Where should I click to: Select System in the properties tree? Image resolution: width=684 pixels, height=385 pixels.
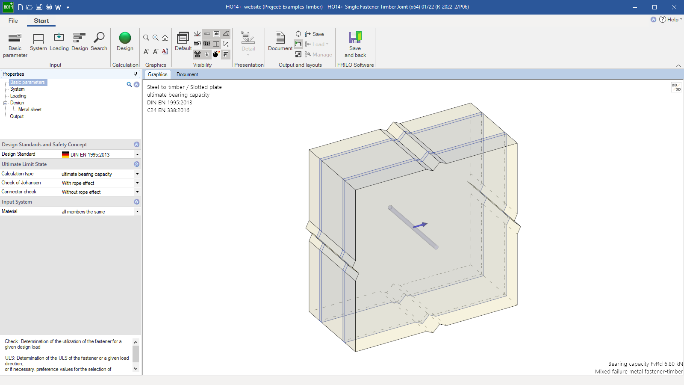pyautogui.click(x=17, y=89)
